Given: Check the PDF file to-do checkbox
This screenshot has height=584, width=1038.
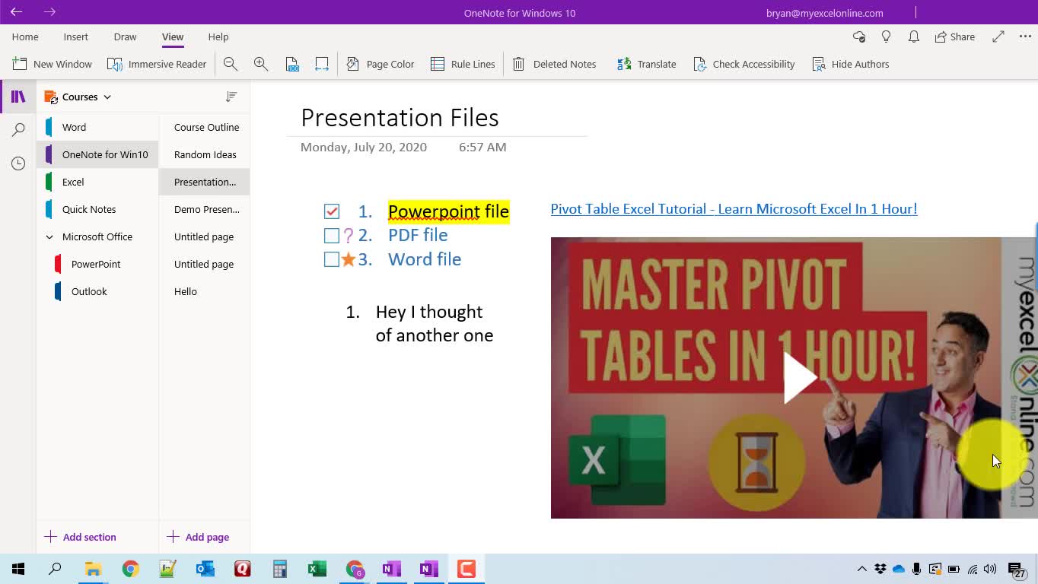Looking at the screenshot, I should point(331,236).
